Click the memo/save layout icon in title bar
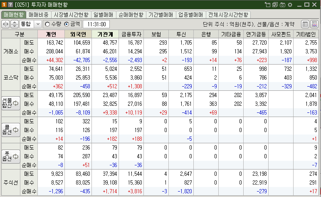This screenshot has height=197, width=321. tap(275, 5)
